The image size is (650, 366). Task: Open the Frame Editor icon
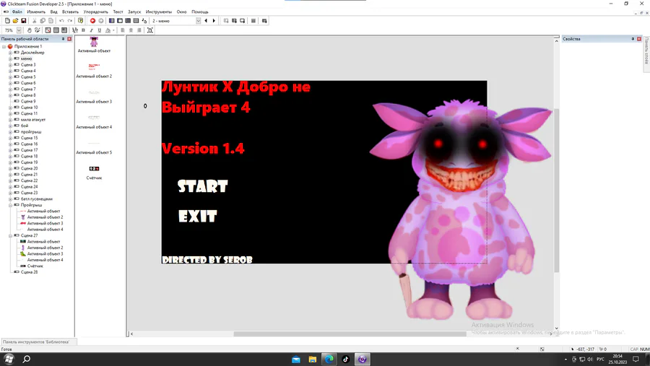[120, 21]
